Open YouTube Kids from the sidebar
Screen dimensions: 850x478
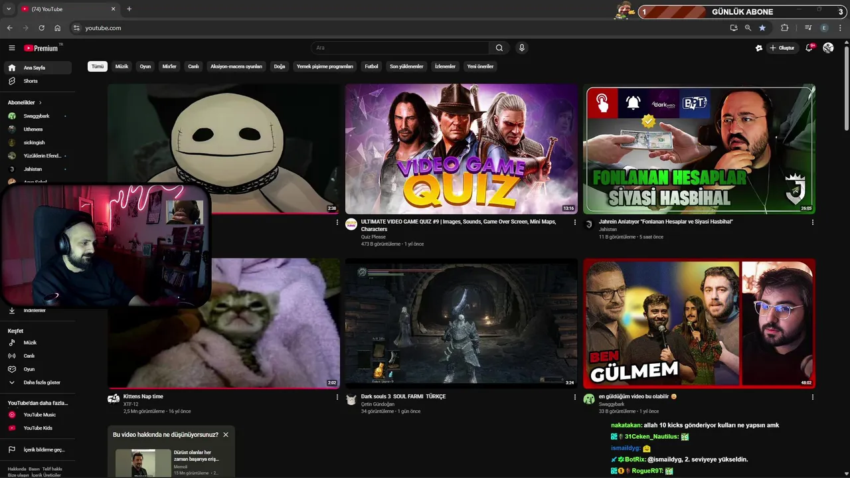coord(38,428)
